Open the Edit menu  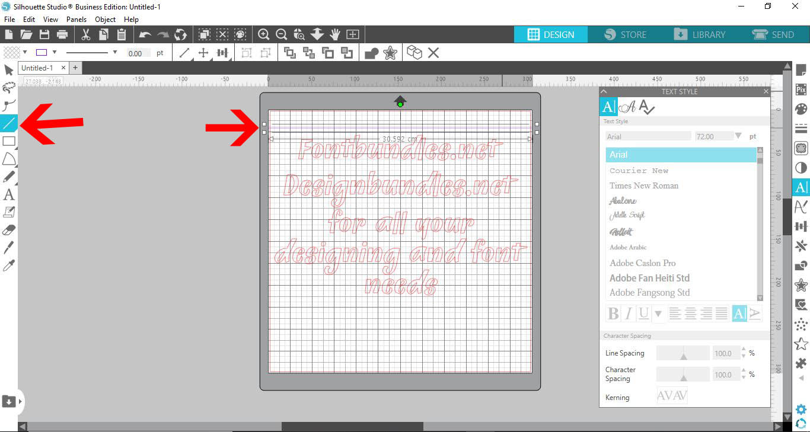(29, 20)
